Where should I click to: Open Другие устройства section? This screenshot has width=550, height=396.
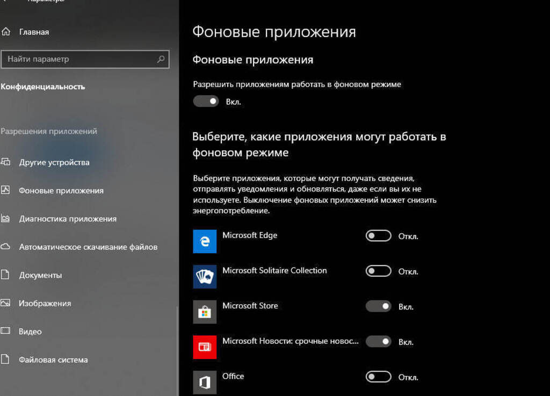click(x=54, y=162)
